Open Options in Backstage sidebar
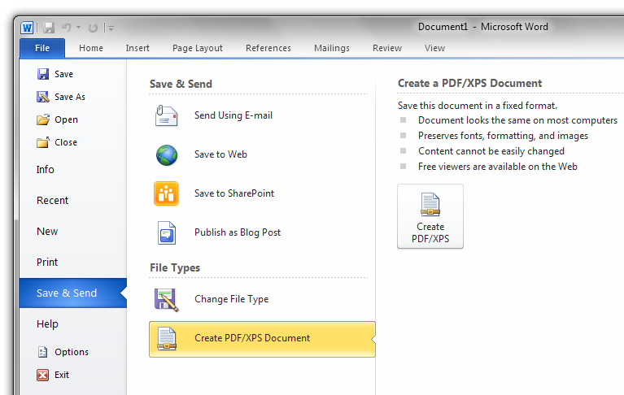This screenshot has height=395, width=624. tap(71, 352)
